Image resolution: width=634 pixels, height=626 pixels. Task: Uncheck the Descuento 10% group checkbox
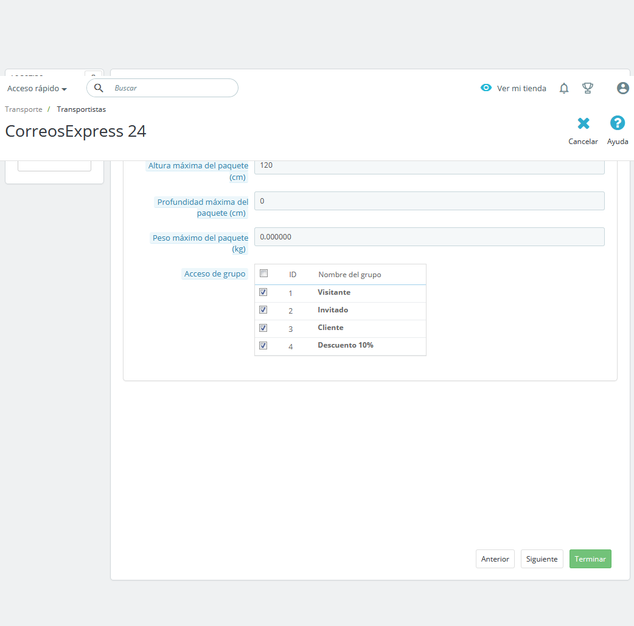[263, 345]
